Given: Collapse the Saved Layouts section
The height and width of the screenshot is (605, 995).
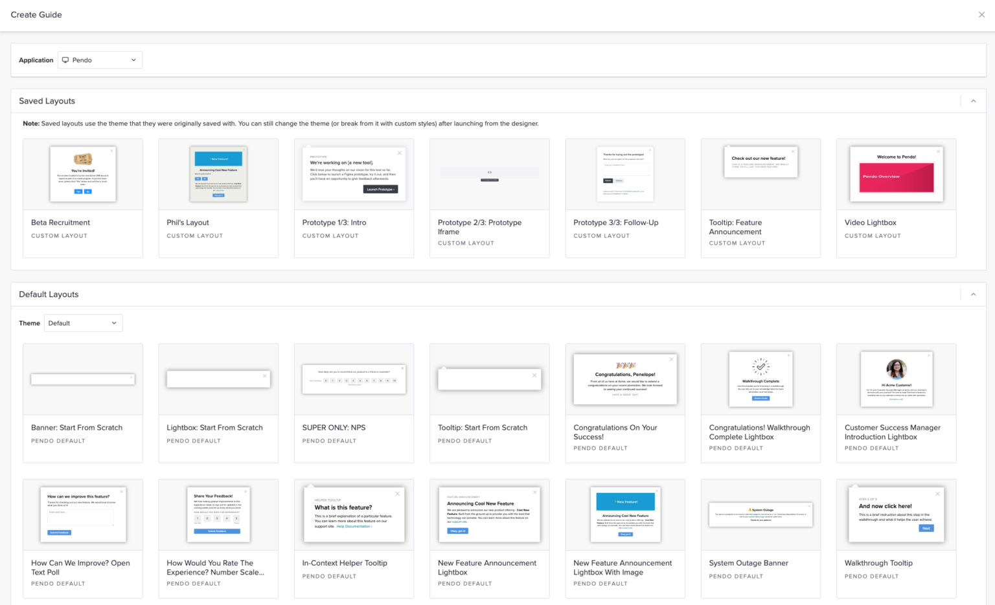Looking at the screenshot, I should tap(973, 101).
